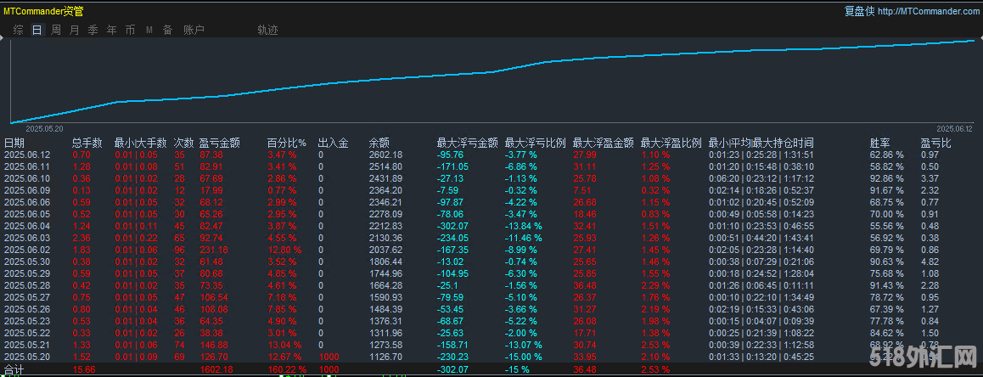Click the 合计 totals row label
This screenshot has height=377, width=983.
(x=14, y=370)
